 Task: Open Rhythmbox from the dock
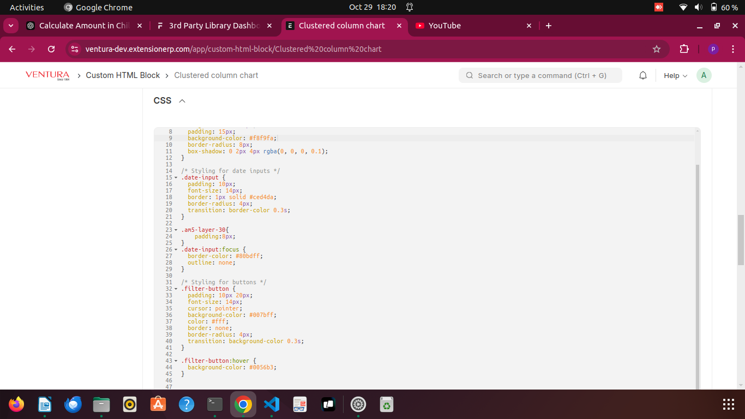coord(130,404)
